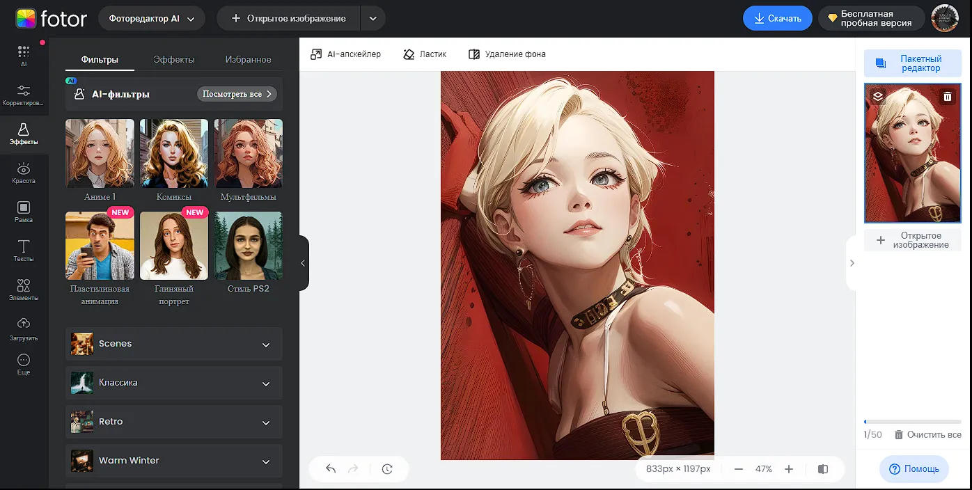Screen dimensions: 972x490
Task: Click the Посмотреть все button
Action: pyautogui.click(x=237, y=94)
